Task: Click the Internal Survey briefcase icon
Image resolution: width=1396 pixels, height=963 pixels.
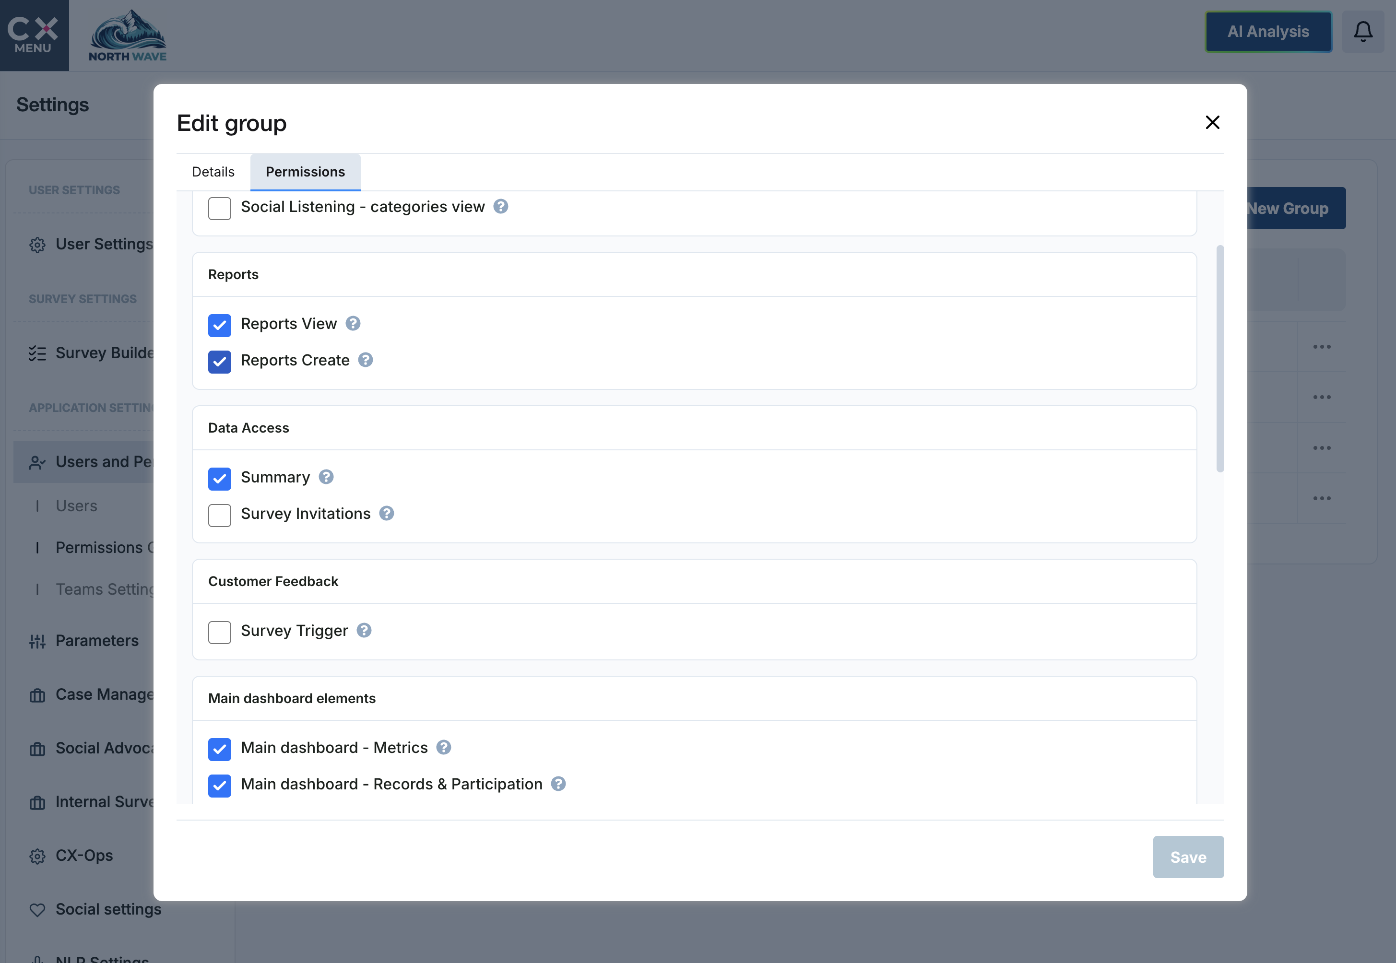Action: click(37, 803)
